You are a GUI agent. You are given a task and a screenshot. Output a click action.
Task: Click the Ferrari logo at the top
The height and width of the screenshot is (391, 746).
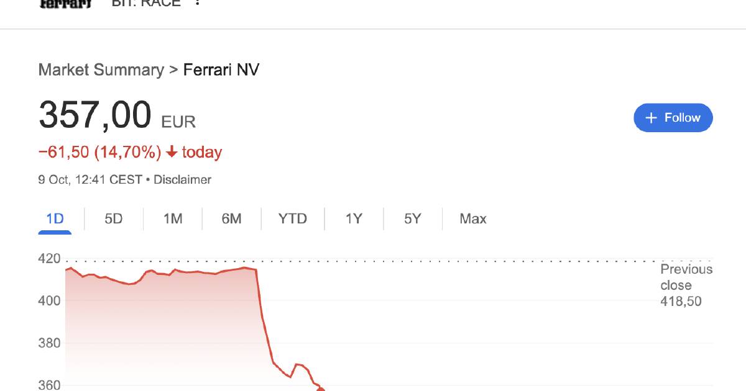(x=65, y=4)
